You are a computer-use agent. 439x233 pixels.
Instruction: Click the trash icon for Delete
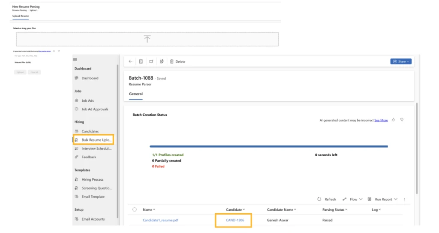[x=172, y=61]
